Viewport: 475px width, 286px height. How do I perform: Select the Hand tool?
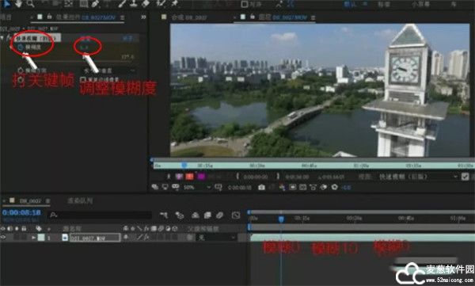point(18,3)
